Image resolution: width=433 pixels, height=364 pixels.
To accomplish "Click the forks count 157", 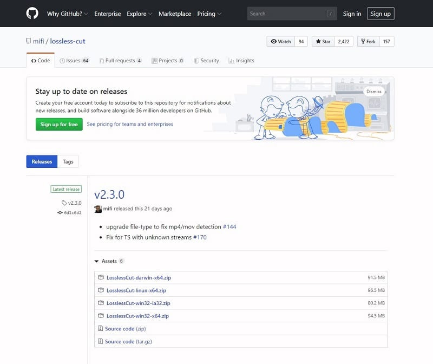I will click(386, 42).
